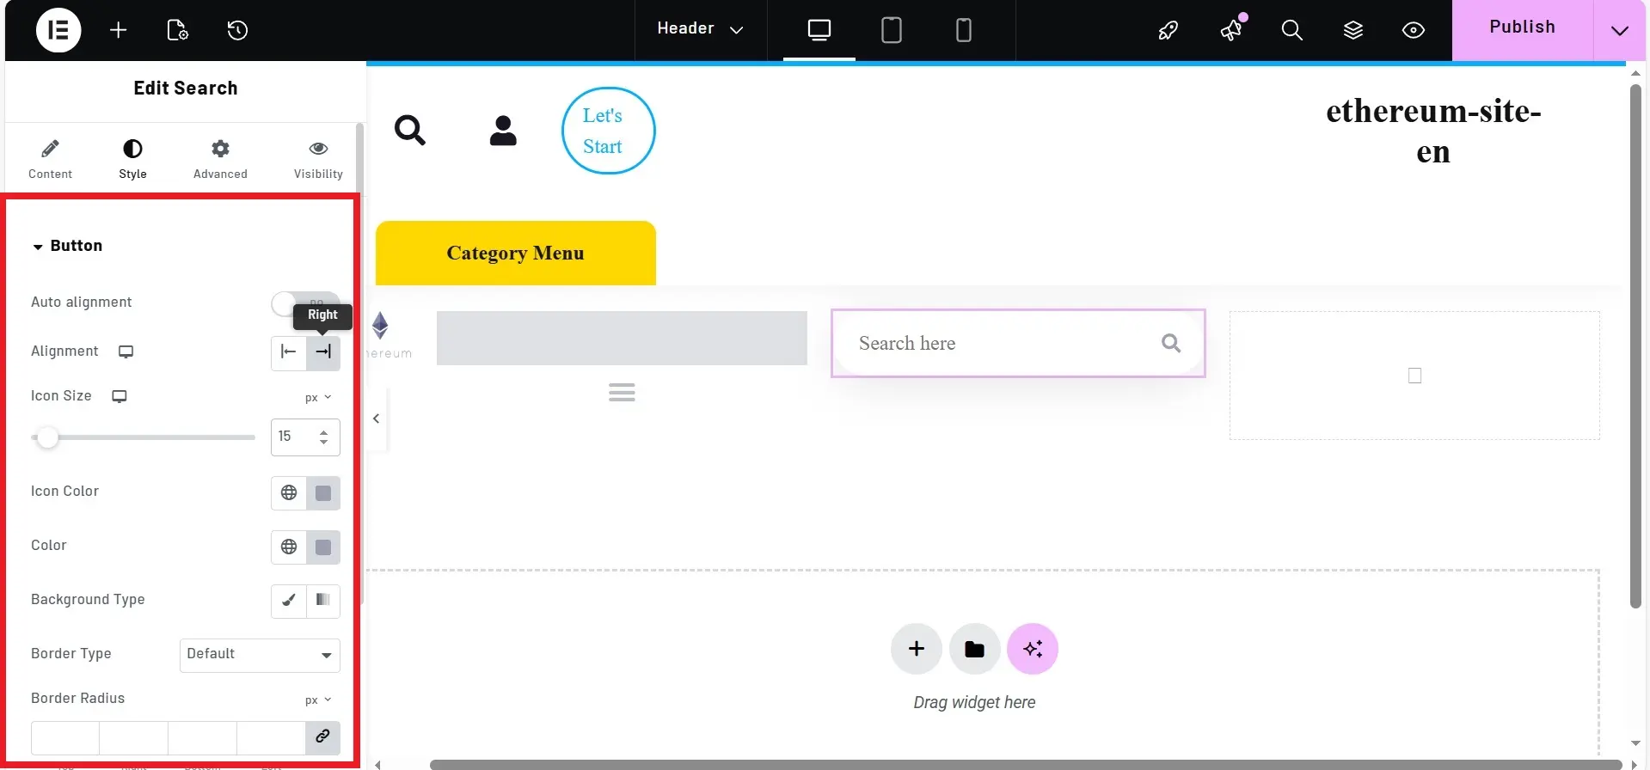Open the History clock icon
Image resolution: width=1650 pixels, height=770 pixels.
point(237,30)
